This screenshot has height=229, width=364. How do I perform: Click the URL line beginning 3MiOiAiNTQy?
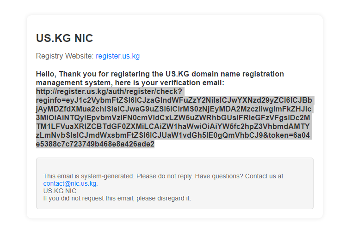click(x=173, y=118)
